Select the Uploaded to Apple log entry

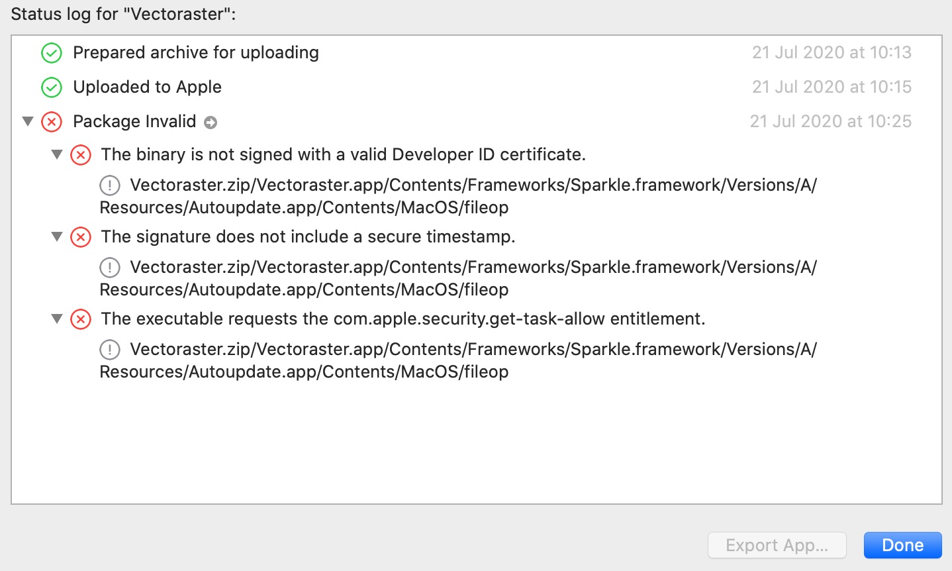coord(147,87)
